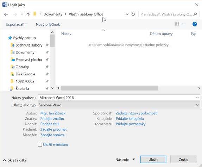Sort by Dátum úpravy column
Screen dimensions: 202x167
point(161,34)
